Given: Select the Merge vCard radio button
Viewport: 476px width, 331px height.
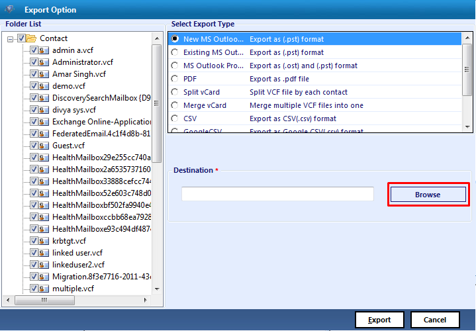Looking at the screenshot, I should click(x=175, y=105).
